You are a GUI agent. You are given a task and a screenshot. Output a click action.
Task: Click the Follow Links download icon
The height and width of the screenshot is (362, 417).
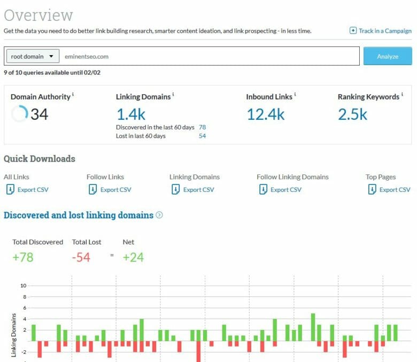[x=92, y=189]
